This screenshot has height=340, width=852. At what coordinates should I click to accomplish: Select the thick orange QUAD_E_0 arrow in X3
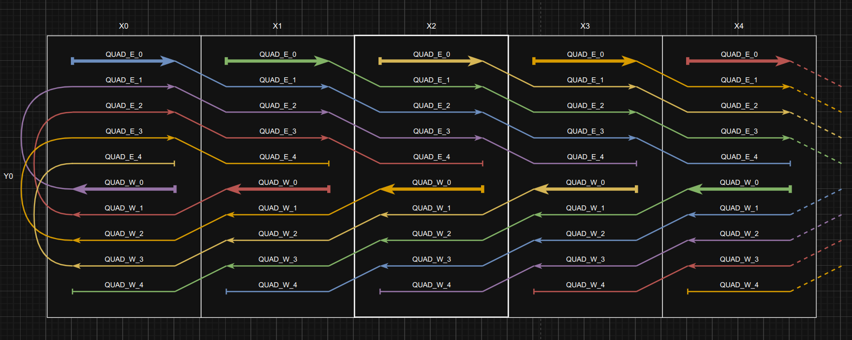[585, 61]
